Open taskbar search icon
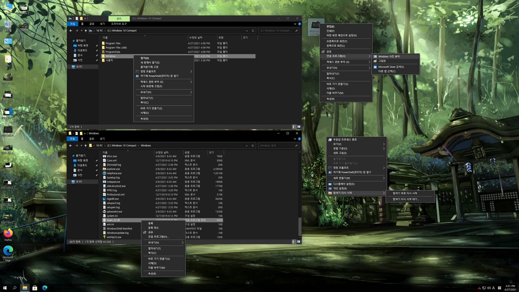Viewport: 519px width, 292px height. tap(15, 288)
